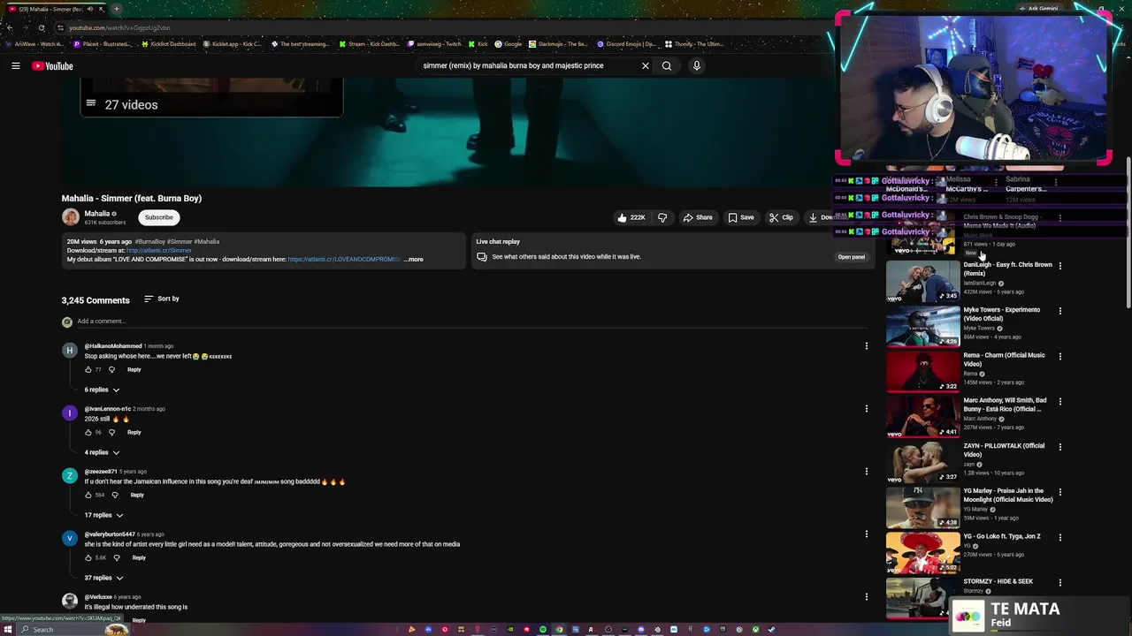Screen dimensions: 1132x636
Task: Open options for Myke Towers Experimento video
Action: pos(1060,311)
